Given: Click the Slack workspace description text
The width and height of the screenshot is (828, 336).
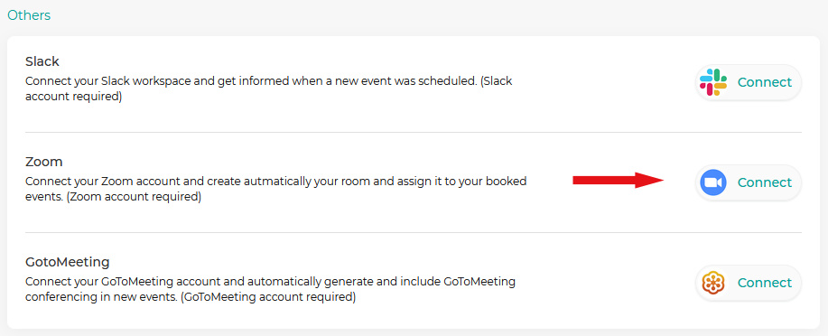Looking at the screenshot, I should 269,89.
